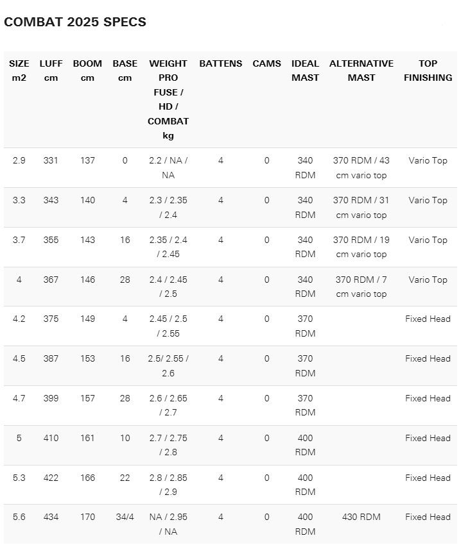Viewport: 461px width, 545px height.
Task: Click the IDEAL MAST column header
Action: tap(306, 71)
